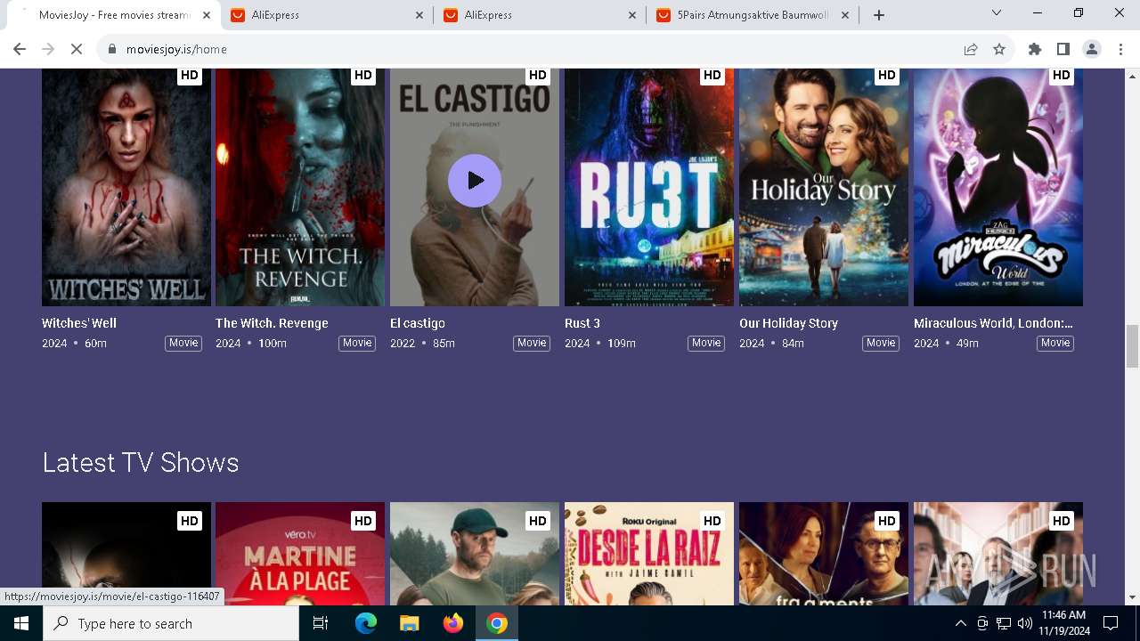Open the Windows Start menu
The height and width of the screenshot is (641, 1140).
tap(21, 623)
